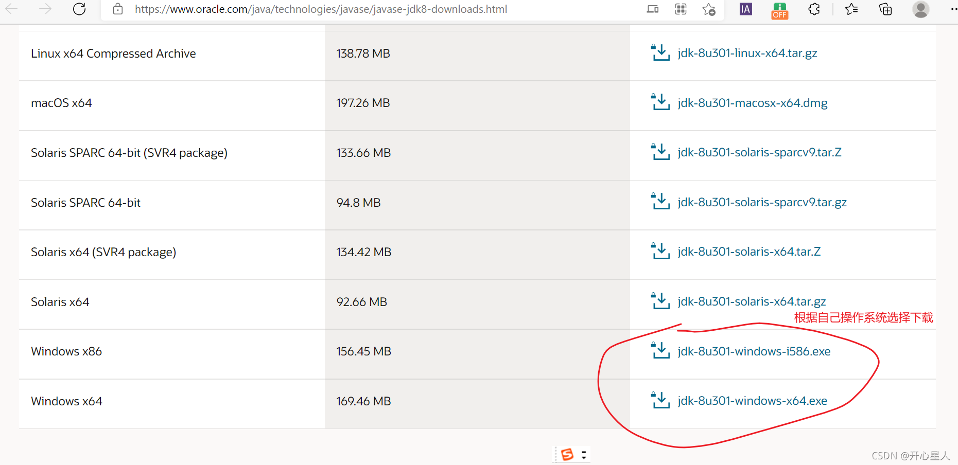Image resolution: width=958 pixels, height=465 pixels.
Task: Select 'Solaris SPARC 64-bit (SVR4 package)' text
Action: click(x=129, y=153)
